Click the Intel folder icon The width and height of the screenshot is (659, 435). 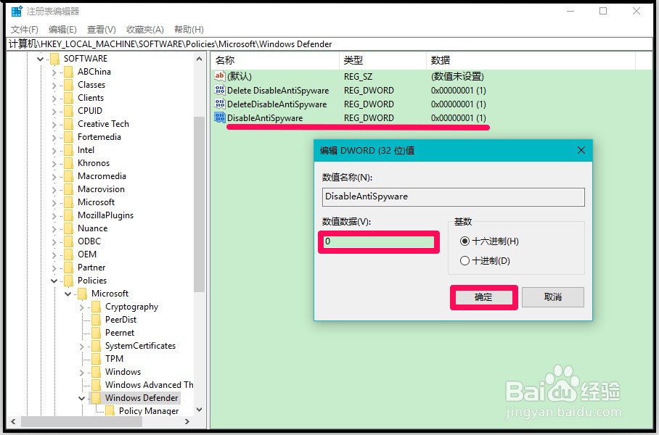[x=68, y=150]
